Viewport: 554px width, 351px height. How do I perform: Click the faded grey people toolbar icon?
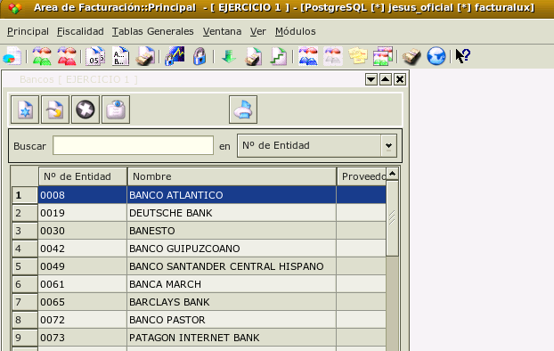click(333, 56)
